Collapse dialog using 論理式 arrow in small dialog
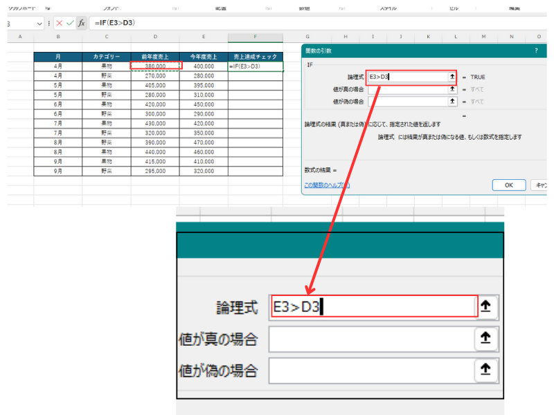Screen dimensions: 554x415 click(452, 77)
